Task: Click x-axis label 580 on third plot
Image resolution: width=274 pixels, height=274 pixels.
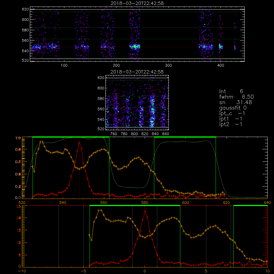Action: 145,203
